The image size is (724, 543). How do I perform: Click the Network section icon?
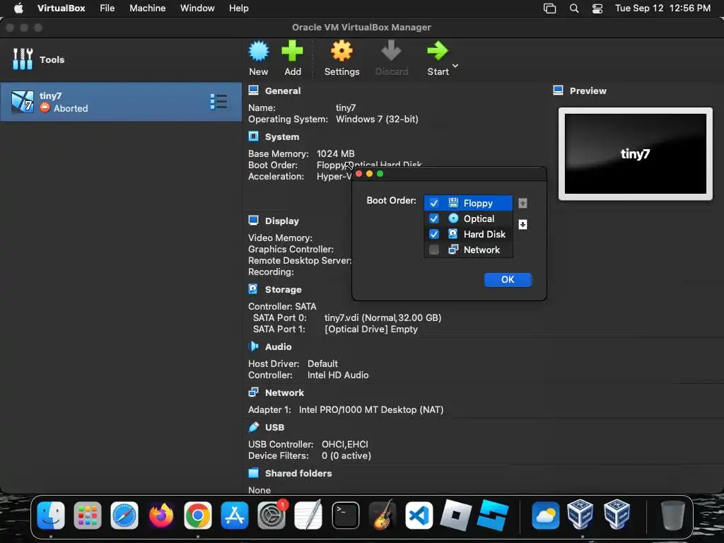(x=254, y=392)
